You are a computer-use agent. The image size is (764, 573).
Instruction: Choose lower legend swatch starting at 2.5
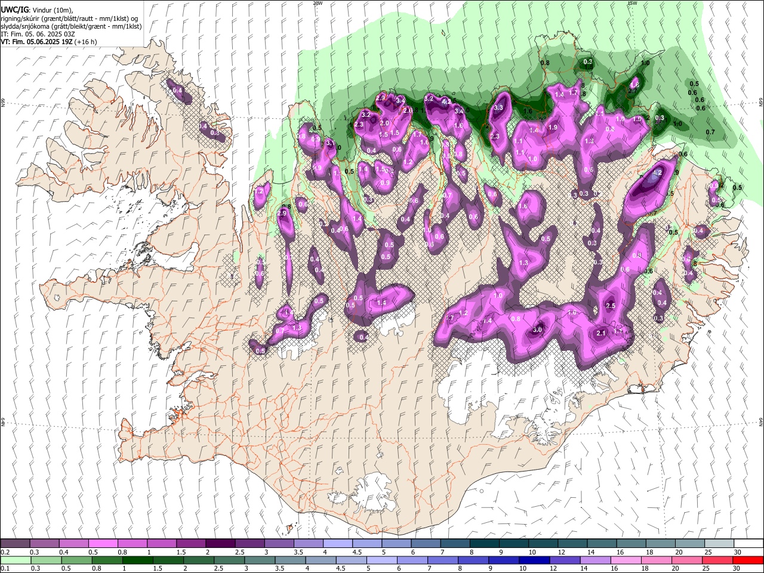pyautogui.click(x=229, y=560)
